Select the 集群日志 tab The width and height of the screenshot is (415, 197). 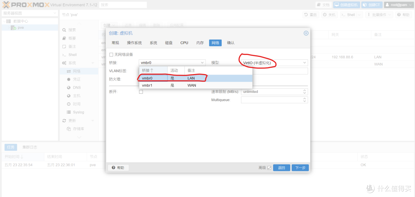[x=30, y=147]
